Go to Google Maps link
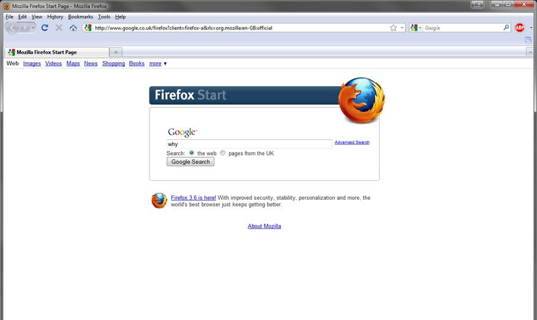The height and width of the screenshot is (320, 537). (x=73, y=64)
